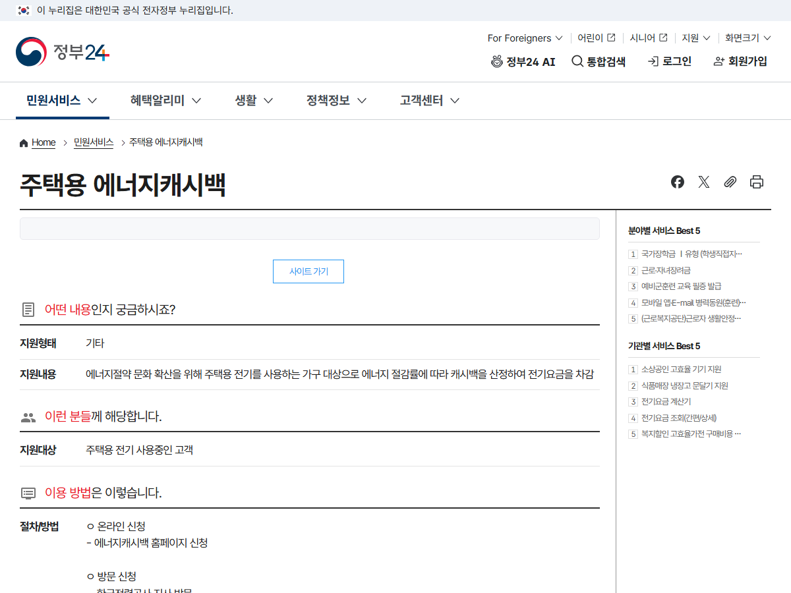Open 전기요금 조회(간편/상세) link
The width and height of the screenshot is (791, 593).
679,418
